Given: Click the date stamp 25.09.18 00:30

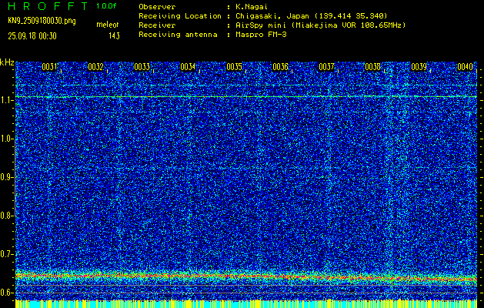Looking at the screenshot, I should (32, 36).
